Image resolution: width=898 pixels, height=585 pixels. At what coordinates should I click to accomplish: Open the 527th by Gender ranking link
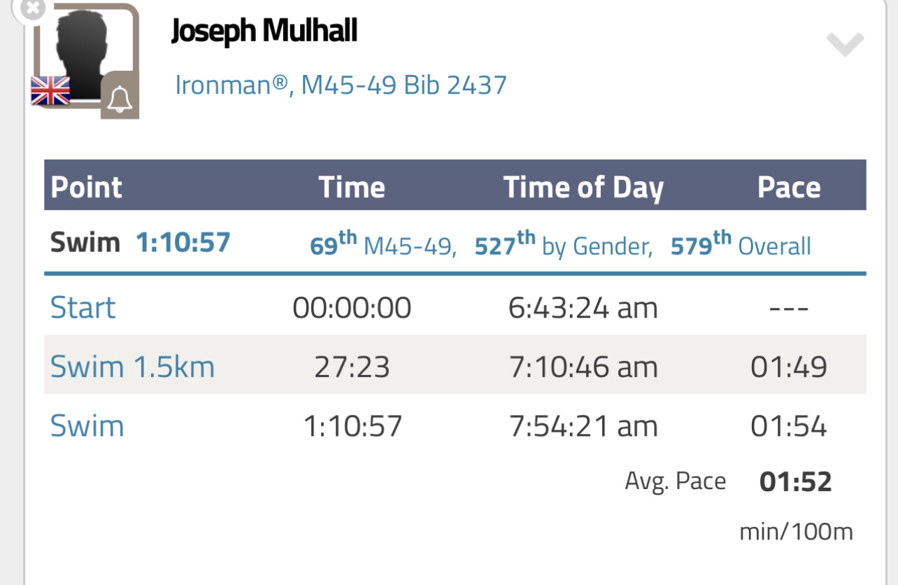point(564,245)
